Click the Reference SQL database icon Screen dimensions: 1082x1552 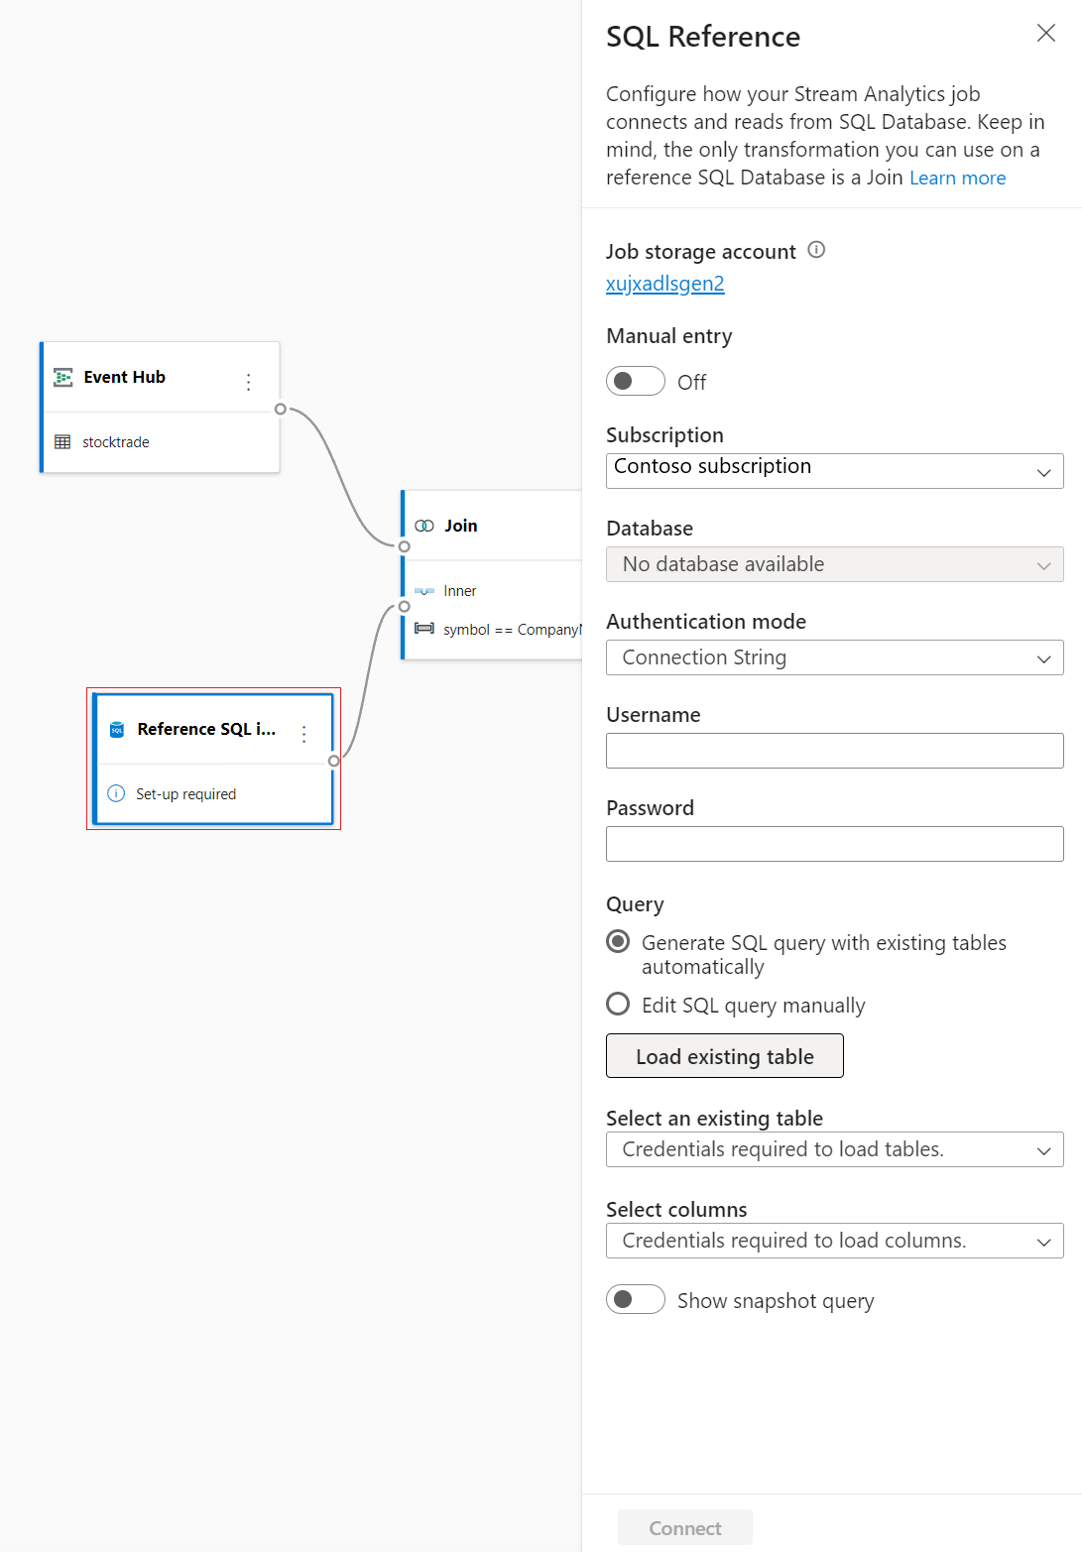coord(116,729)
